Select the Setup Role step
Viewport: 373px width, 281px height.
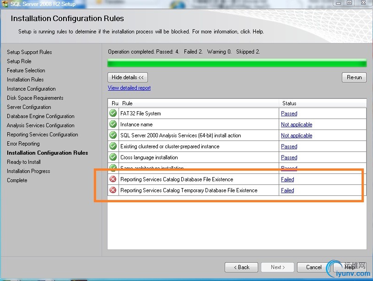coord(19,61)
